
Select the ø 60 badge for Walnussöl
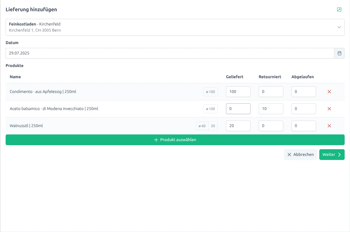tap(202, 126)
